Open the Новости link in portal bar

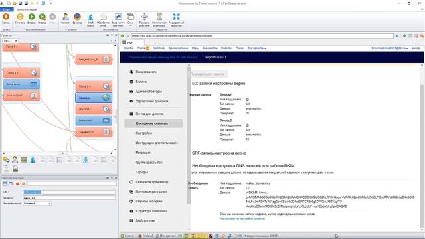pos(226,48)
